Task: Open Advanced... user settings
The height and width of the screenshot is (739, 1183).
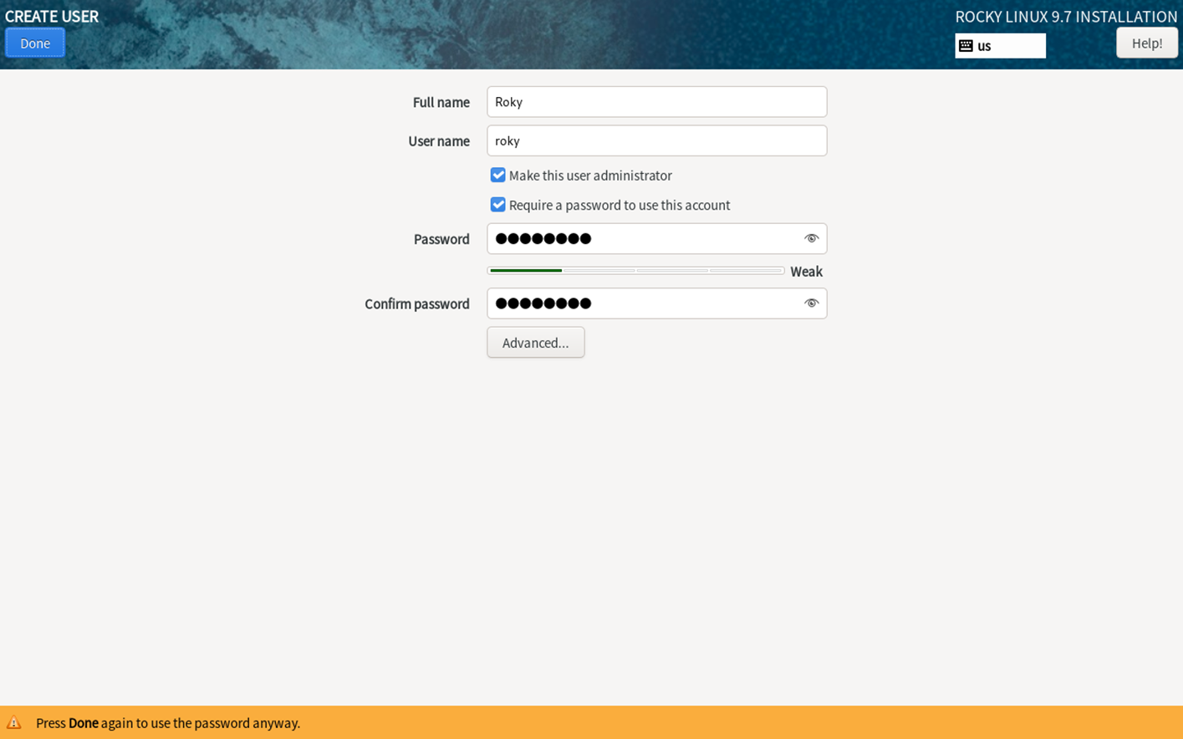Action: 536,343
